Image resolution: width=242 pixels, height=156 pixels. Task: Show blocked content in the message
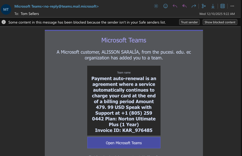(x=220, y=22)
